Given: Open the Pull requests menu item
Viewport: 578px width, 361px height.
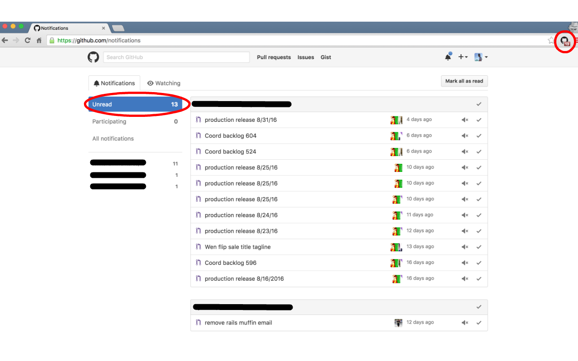Looking at the screenshot, I should click(274, 57).
